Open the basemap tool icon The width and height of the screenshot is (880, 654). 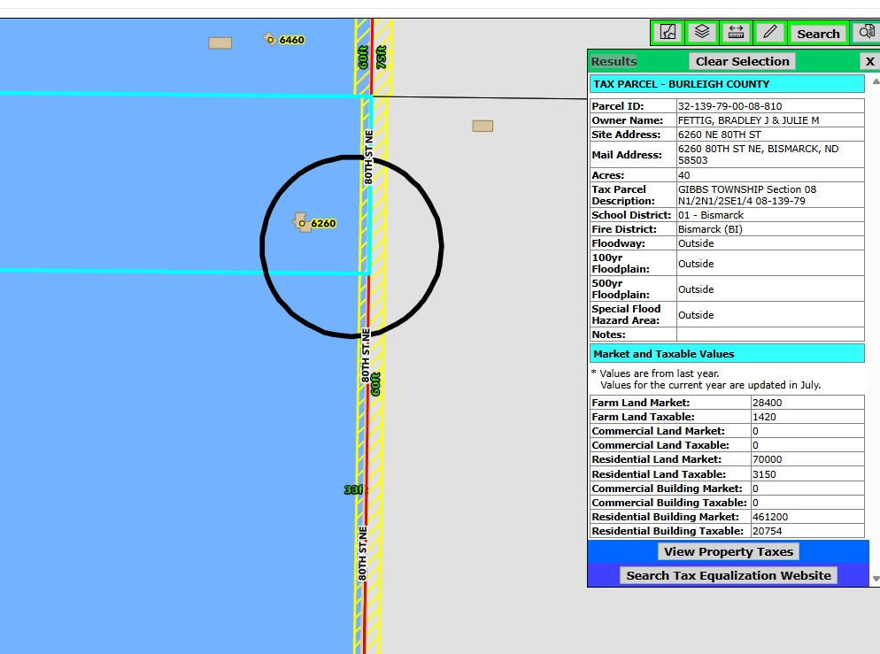pos(668,33)
